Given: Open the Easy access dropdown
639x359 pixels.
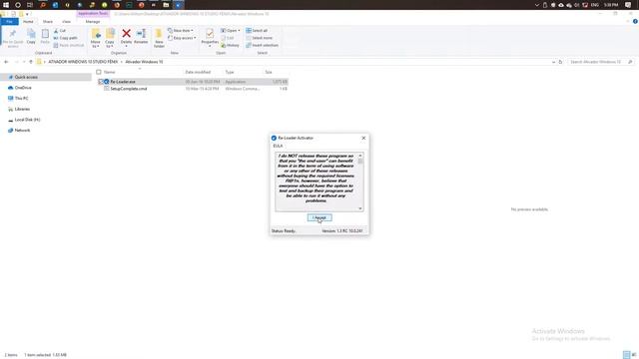Looking at the screenshot, I should click(x=182, y=38).
